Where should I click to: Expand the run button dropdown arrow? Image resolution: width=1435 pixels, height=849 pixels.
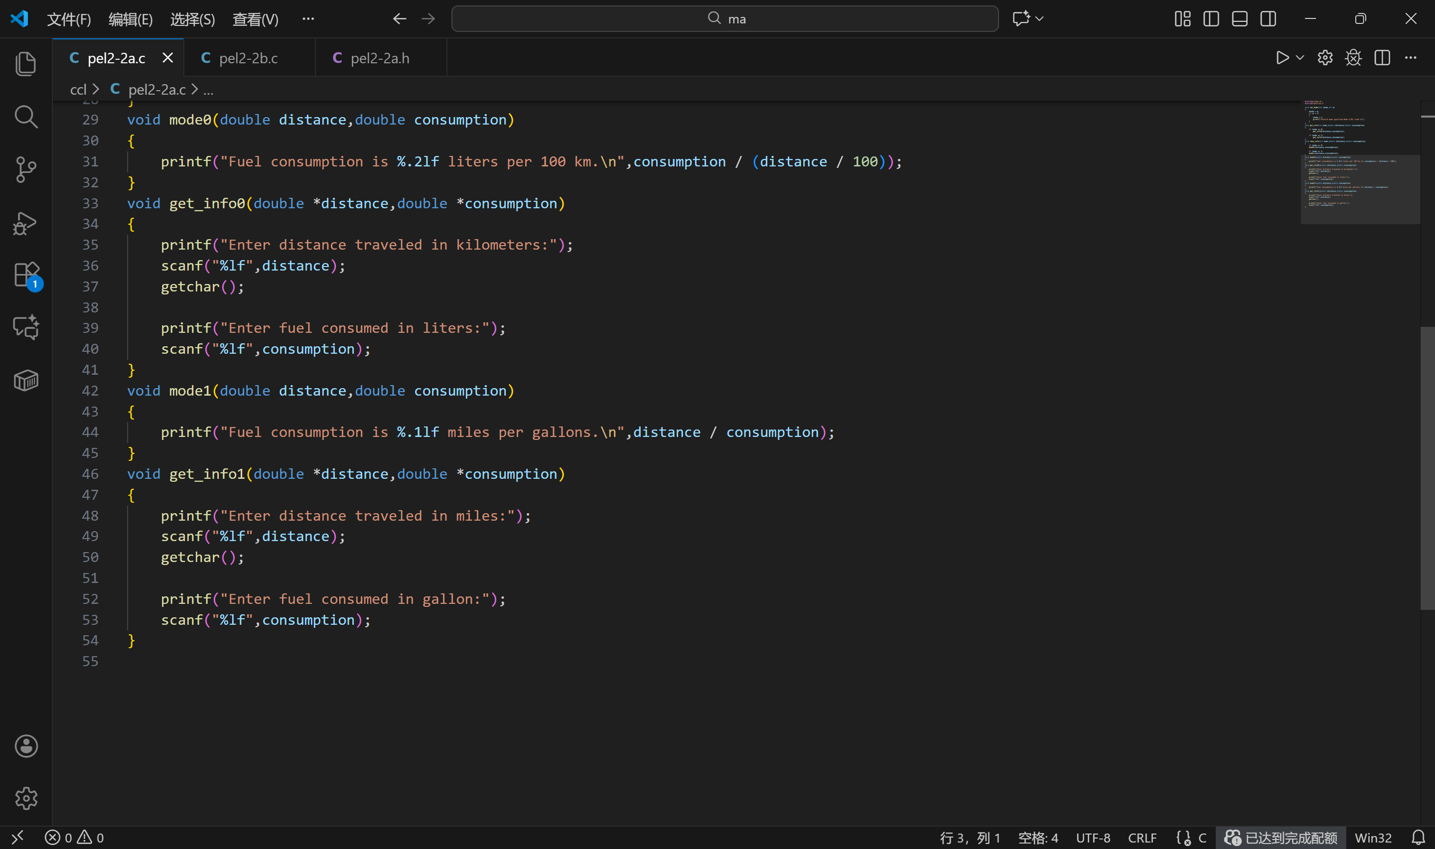pos(1300,58)
